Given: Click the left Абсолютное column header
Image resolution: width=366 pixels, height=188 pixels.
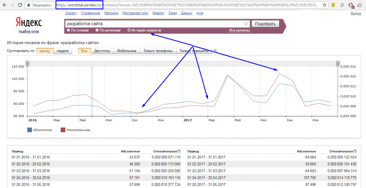Looking at the screenshot, I should 130,151.
